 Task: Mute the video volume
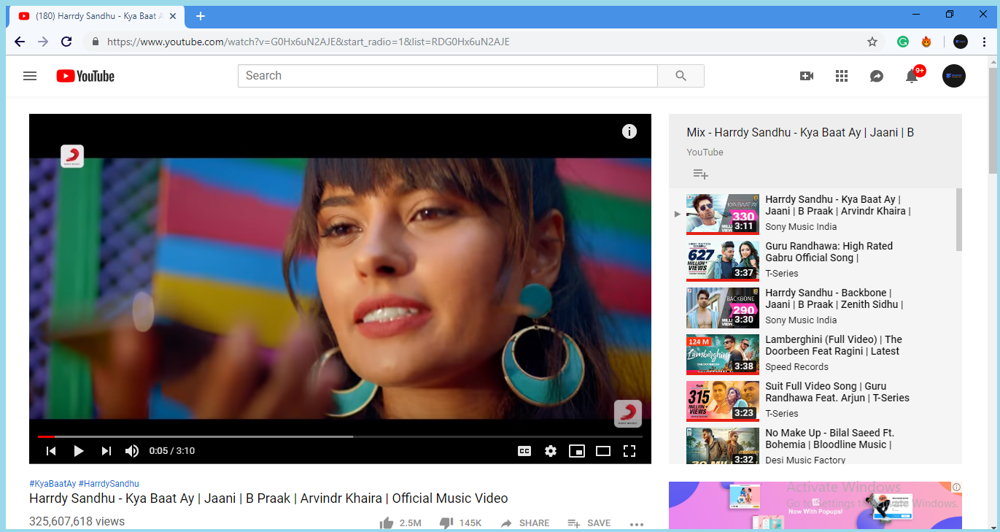click(131, 451)
